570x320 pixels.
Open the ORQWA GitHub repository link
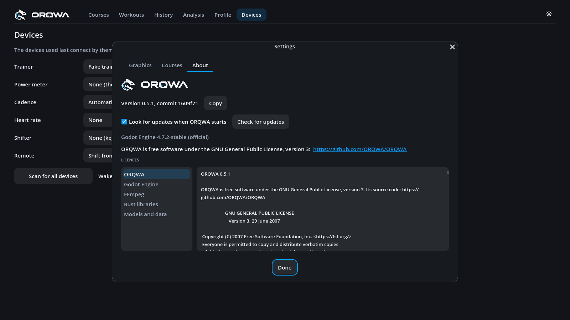click(x=360, y=149)
